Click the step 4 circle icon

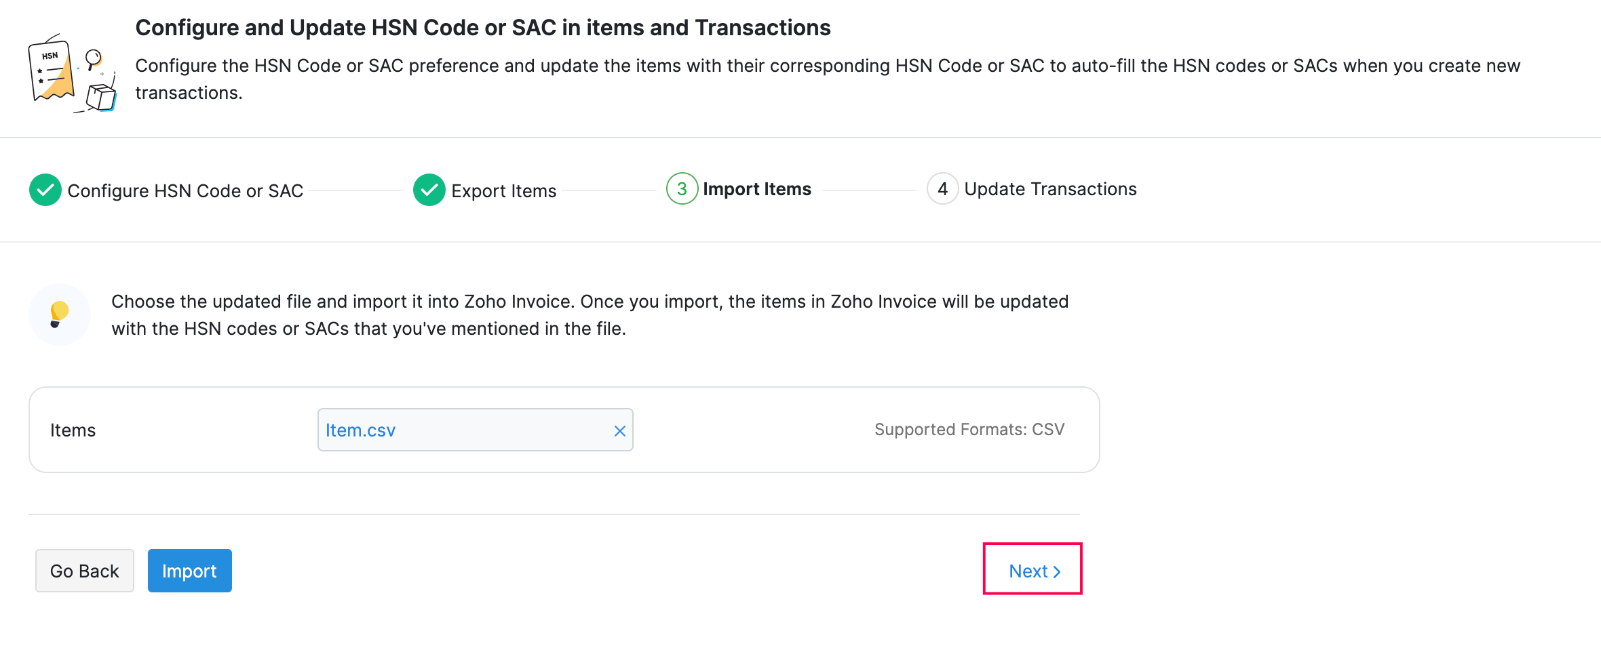(942, 189)
